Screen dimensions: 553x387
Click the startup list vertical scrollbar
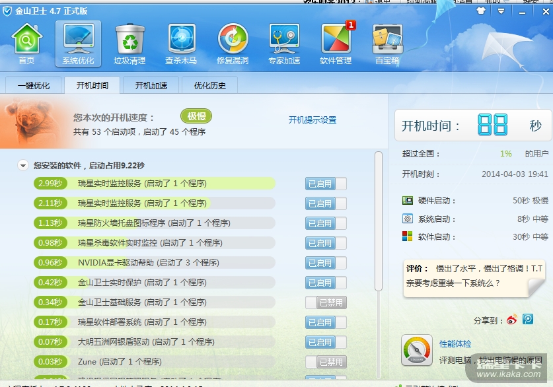(379, 221)
